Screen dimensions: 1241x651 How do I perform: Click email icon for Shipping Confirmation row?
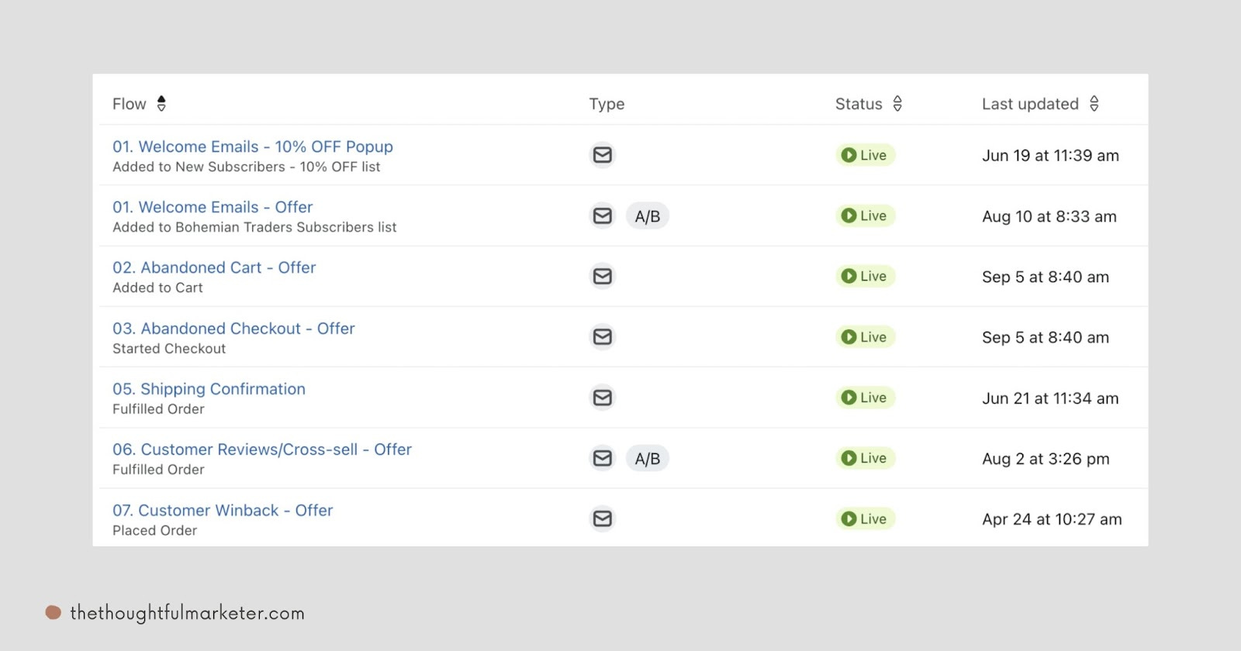coord(603,398)
